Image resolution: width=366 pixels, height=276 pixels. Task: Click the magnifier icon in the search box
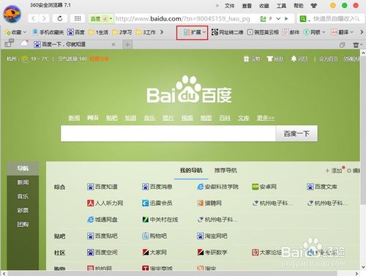357,18
